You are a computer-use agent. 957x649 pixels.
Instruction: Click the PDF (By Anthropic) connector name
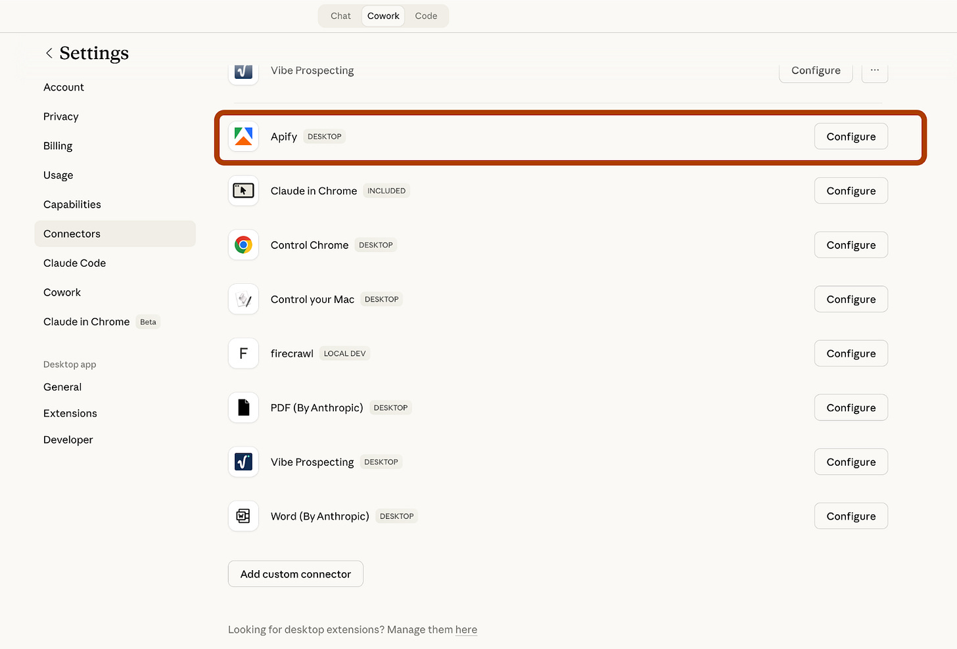(x=317, y=408)
